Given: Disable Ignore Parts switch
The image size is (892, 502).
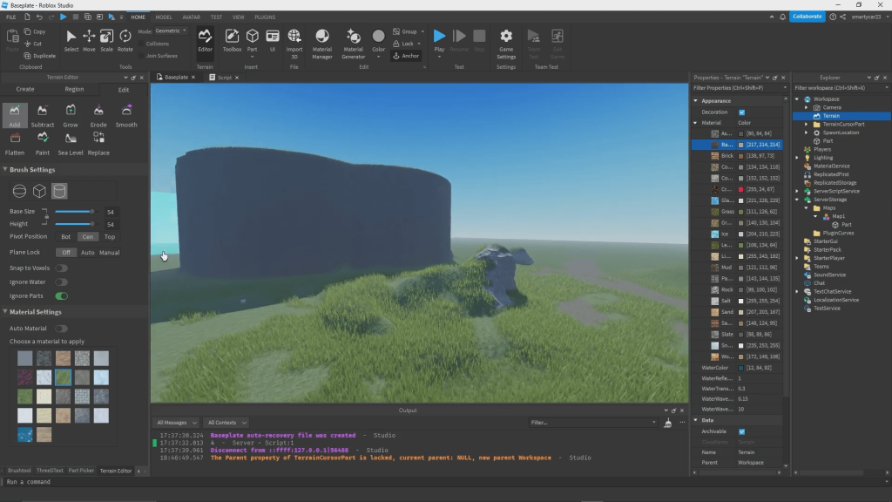Looking at the screenshot, I should click(x=62, y=296).
